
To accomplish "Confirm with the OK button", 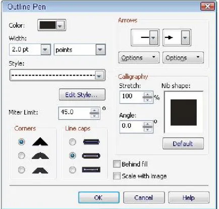I will [99, 197].
